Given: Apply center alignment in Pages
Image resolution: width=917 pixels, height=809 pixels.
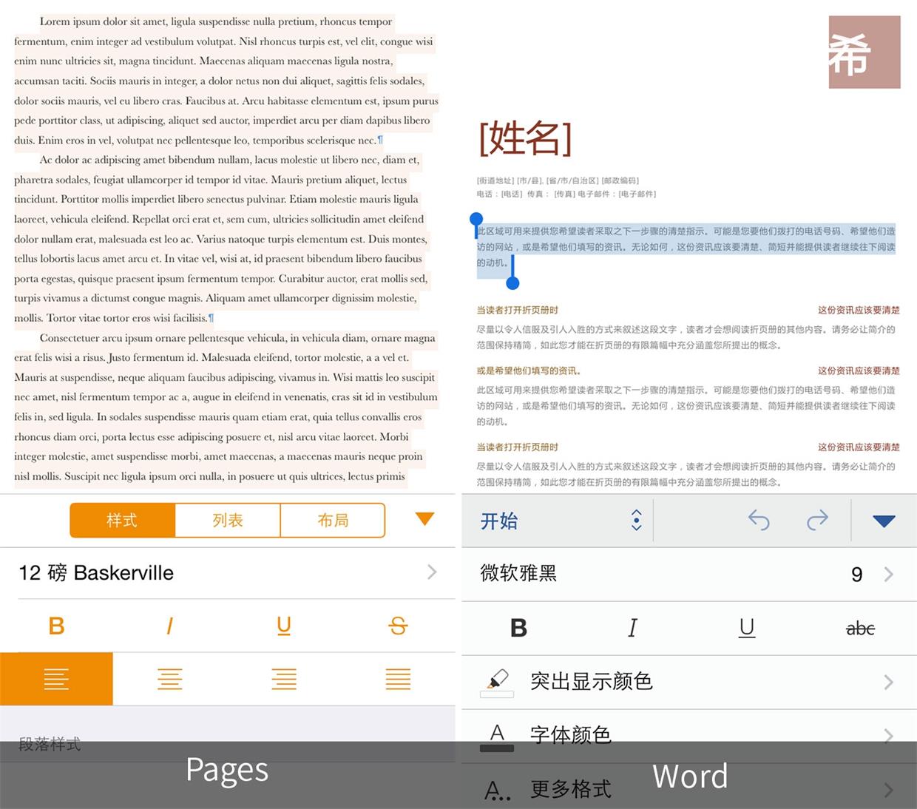Looking at the screenshot, I should 169,678.
